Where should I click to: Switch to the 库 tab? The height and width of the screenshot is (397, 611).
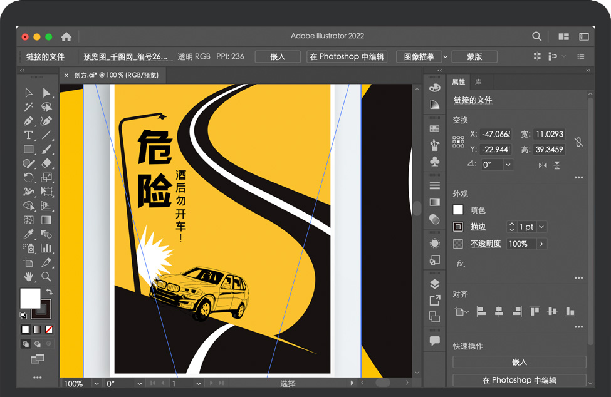tap(478, 82)
